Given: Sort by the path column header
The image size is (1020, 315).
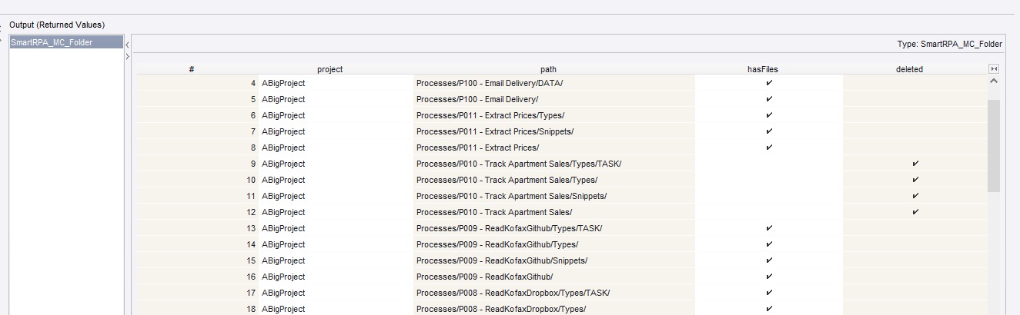Looking at the screenshot, I should click(548, 69).
